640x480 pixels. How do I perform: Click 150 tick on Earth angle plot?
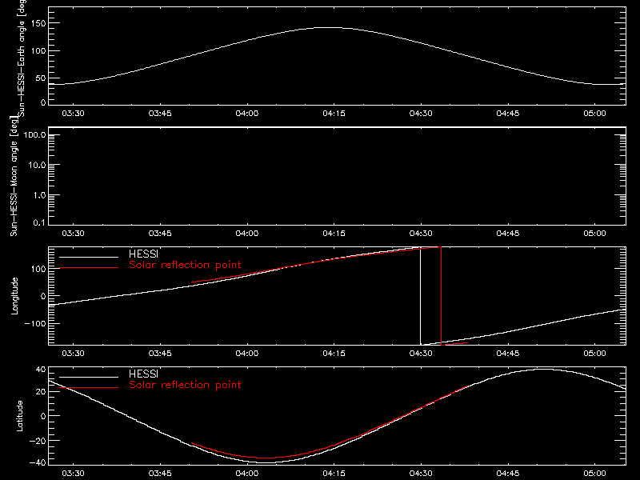(38, 23)
